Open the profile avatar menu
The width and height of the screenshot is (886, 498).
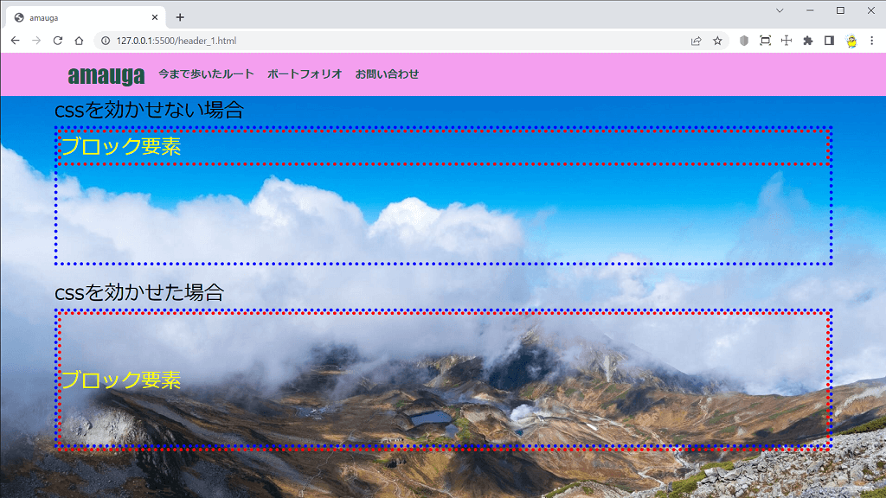click(x=851, y=41)
